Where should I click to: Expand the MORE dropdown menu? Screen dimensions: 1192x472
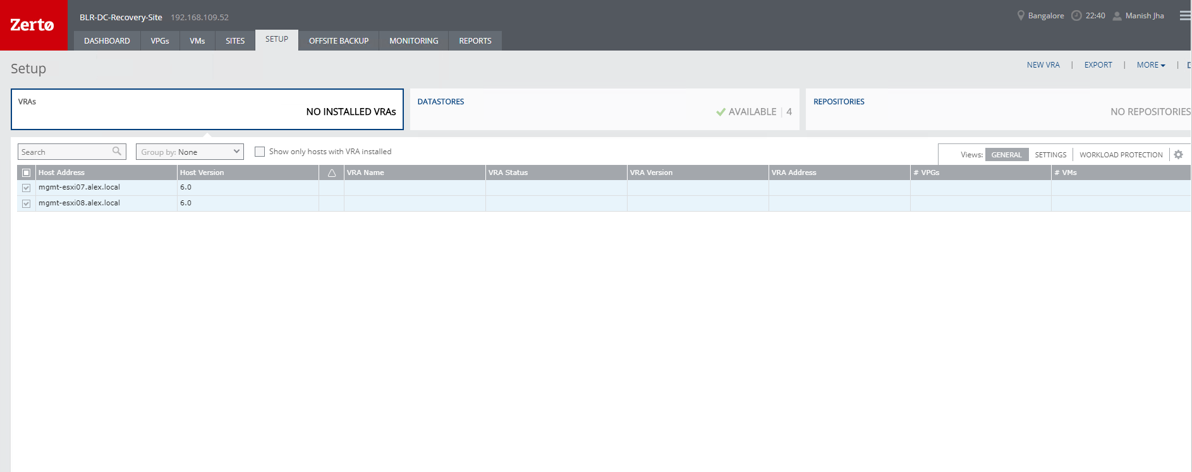[x=1150, y=65]
